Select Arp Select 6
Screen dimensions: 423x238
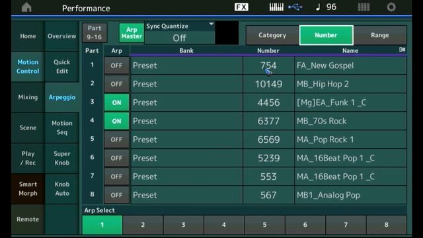(305, 225)
